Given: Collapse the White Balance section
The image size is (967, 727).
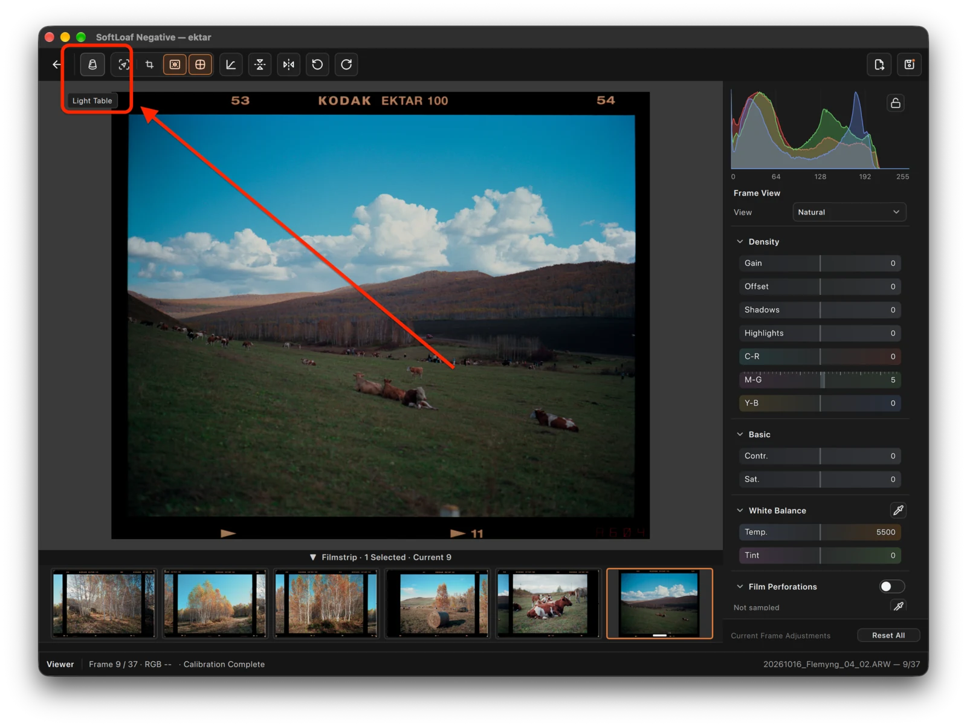Looking at the screenshot, I should click(740, 511).
